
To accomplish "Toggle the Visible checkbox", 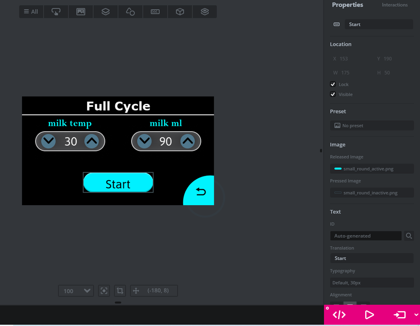I will (333, 94).
